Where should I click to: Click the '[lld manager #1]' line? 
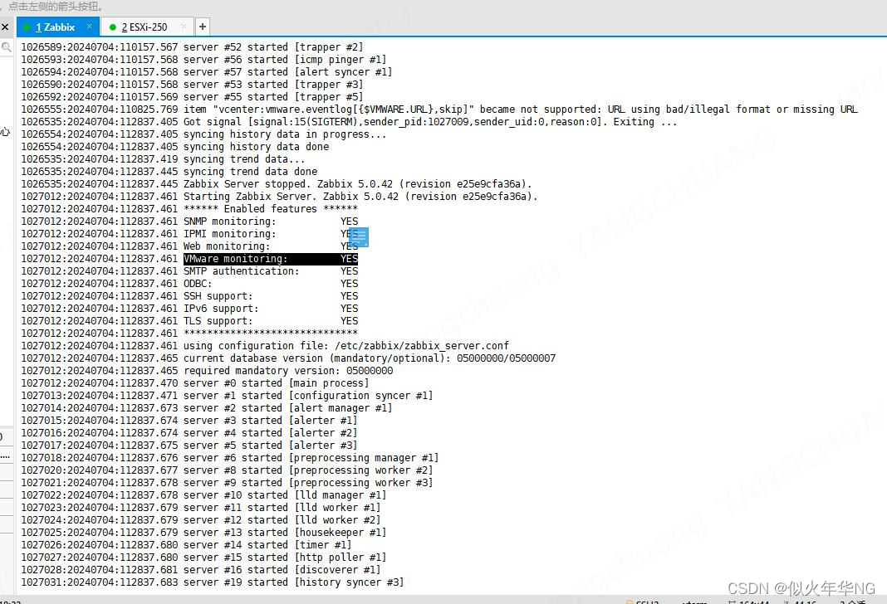tap(203, 495)
